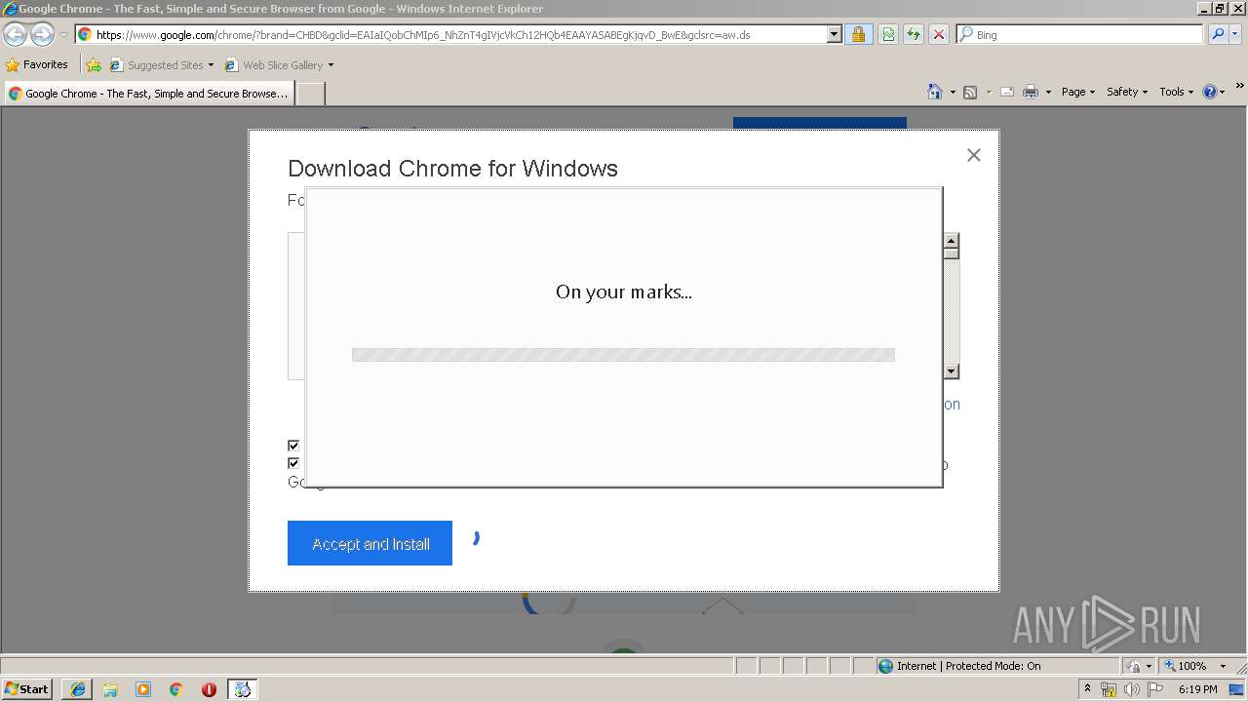Click terms box scrollbar down arrow

click(952, 371)
